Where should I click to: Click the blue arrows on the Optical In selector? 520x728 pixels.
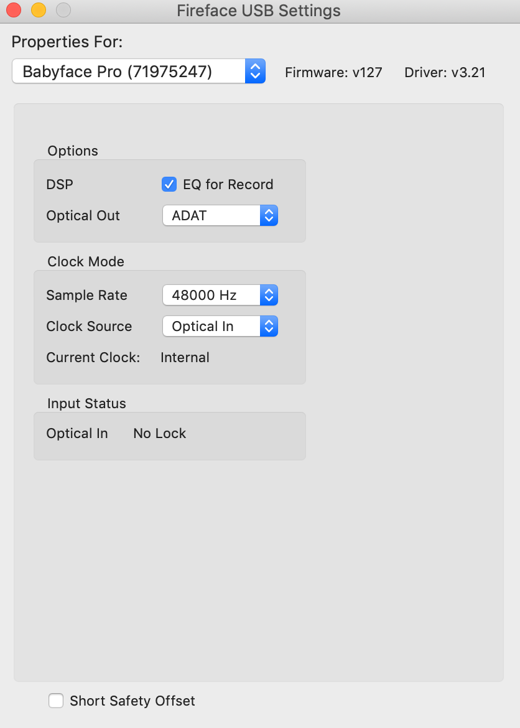269,326
